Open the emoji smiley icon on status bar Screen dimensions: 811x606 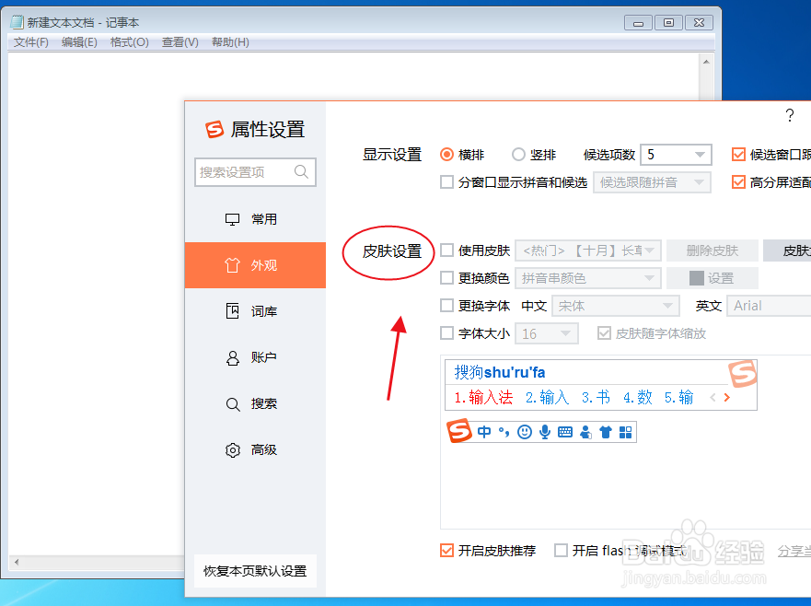pyautogui.click(x=525, y=432)
